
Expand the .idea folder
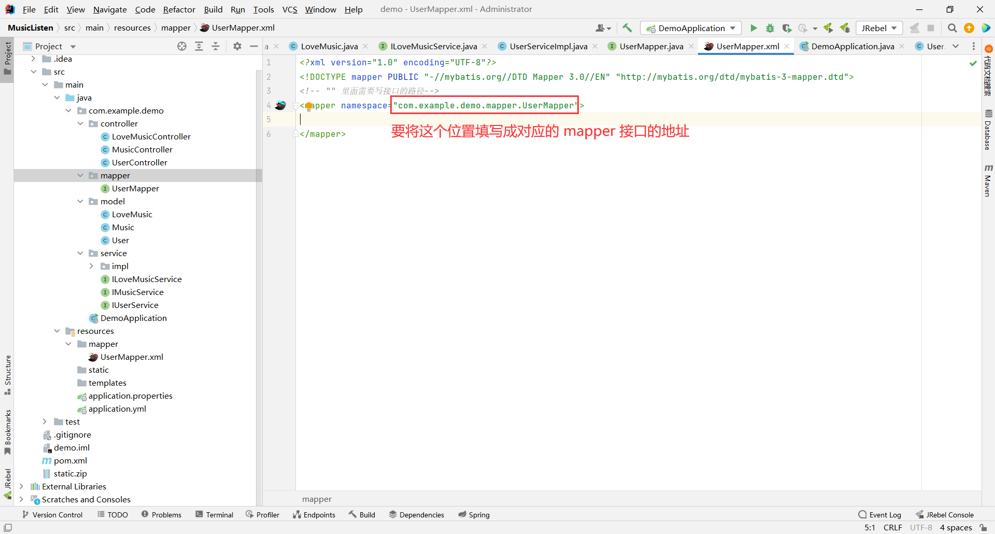pos(34,59)
